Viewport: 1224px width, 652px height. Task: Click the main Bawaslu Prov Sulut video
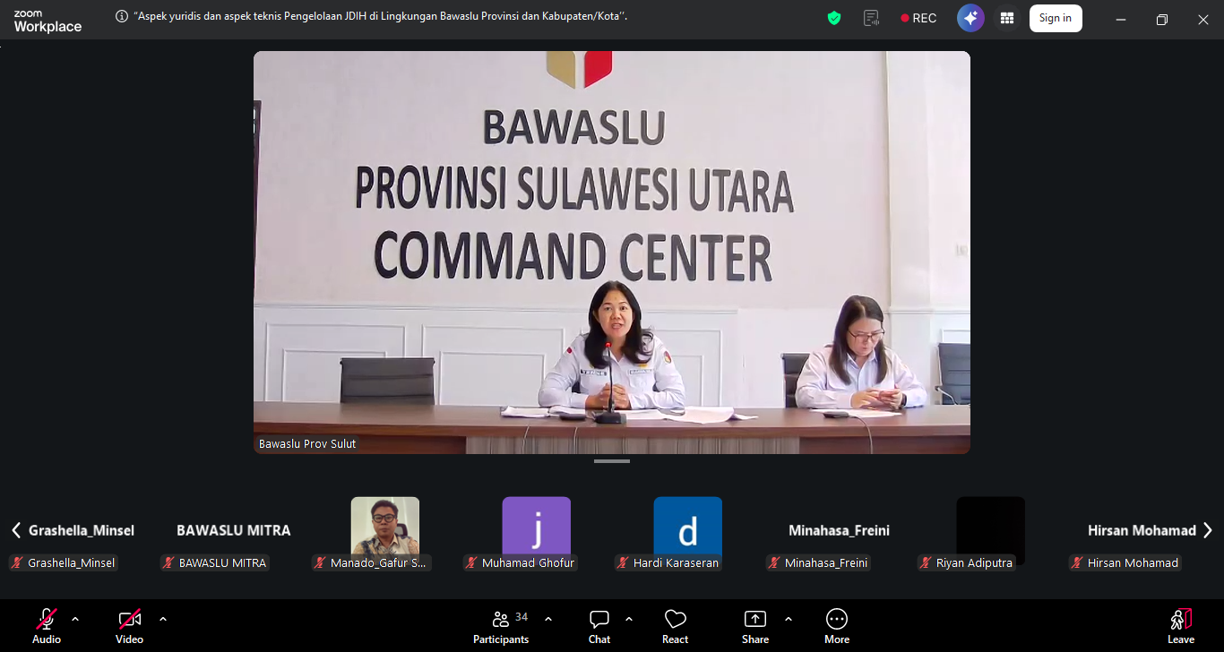(x=612, y=253)
